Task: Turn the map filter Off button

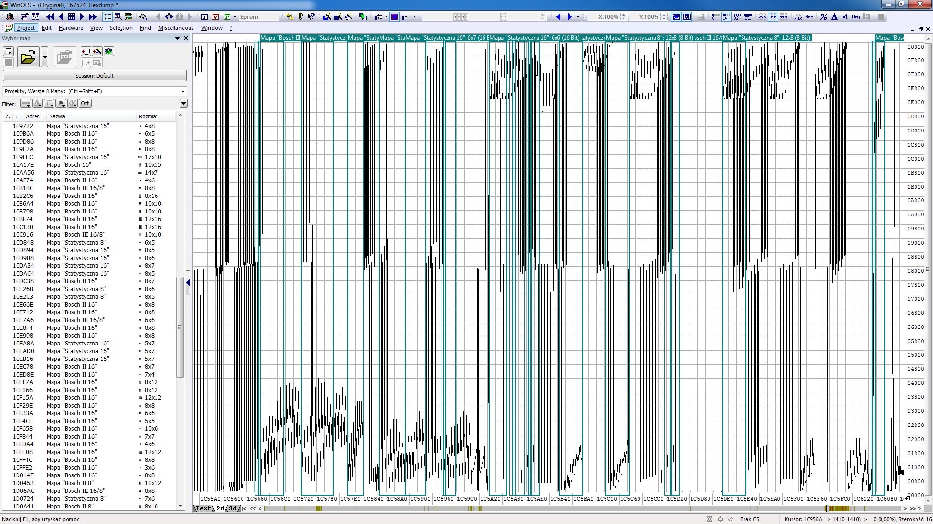Action: tap(85, 103)
